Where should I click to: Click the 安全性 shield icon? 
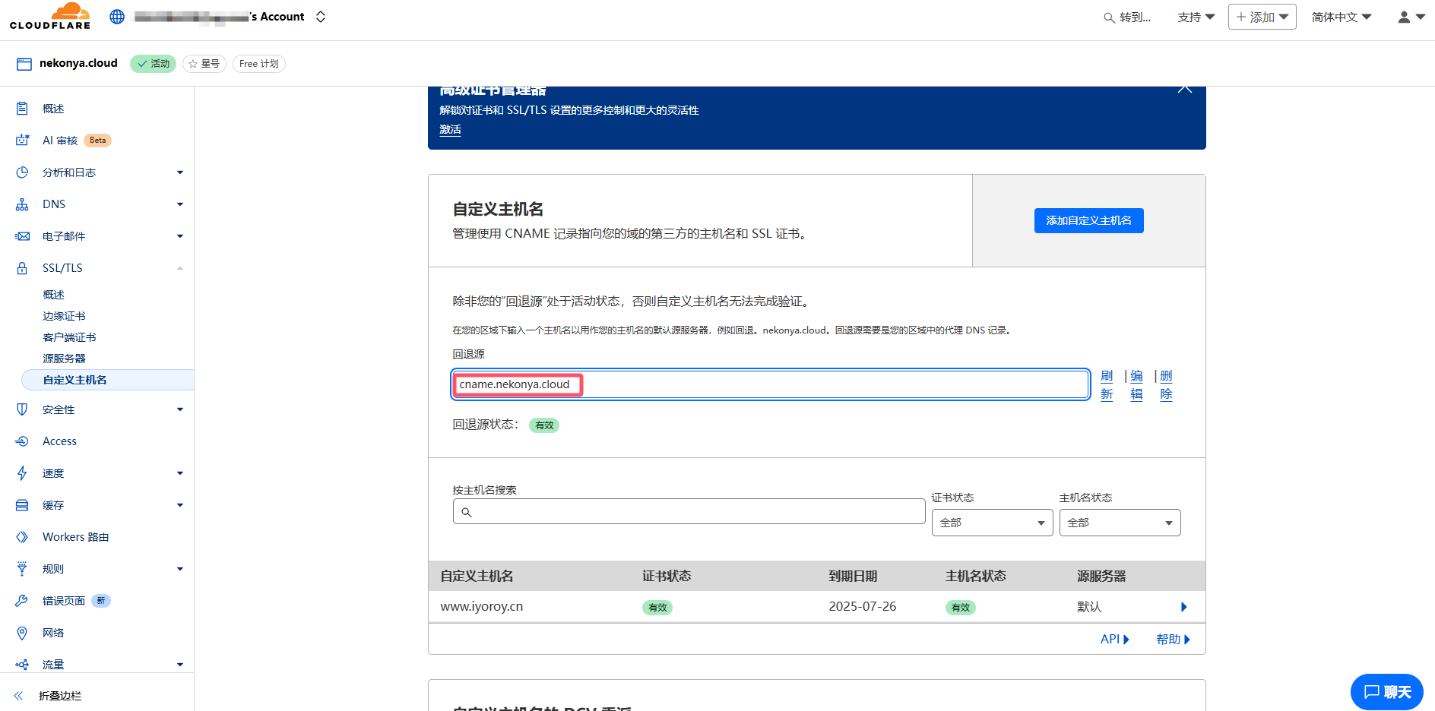(22, 409)
